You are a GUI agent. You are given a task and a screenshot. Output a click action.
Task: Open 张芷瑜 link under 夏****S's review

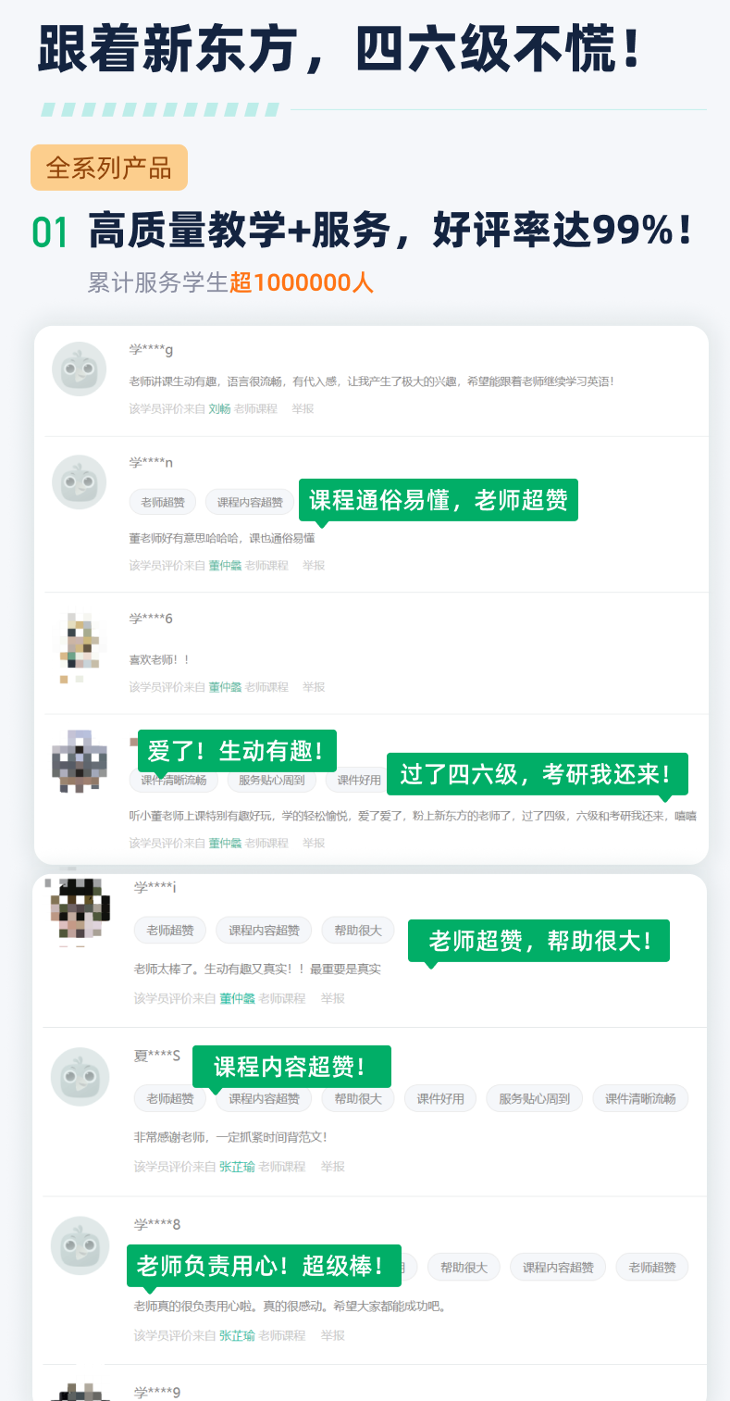point(237,1167)
